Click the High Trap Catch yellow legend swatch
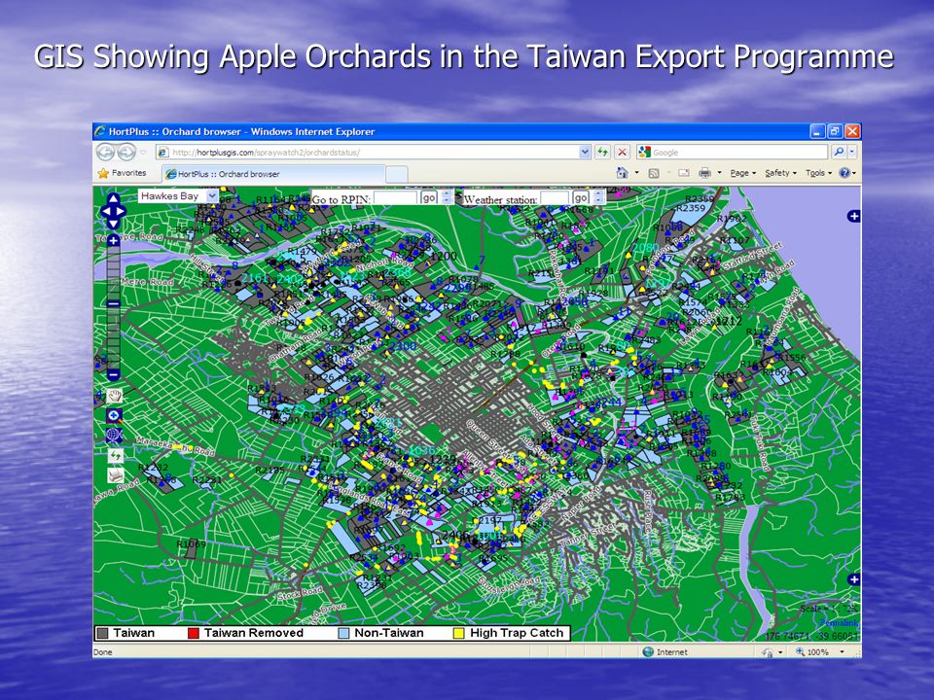 (458, 633)
